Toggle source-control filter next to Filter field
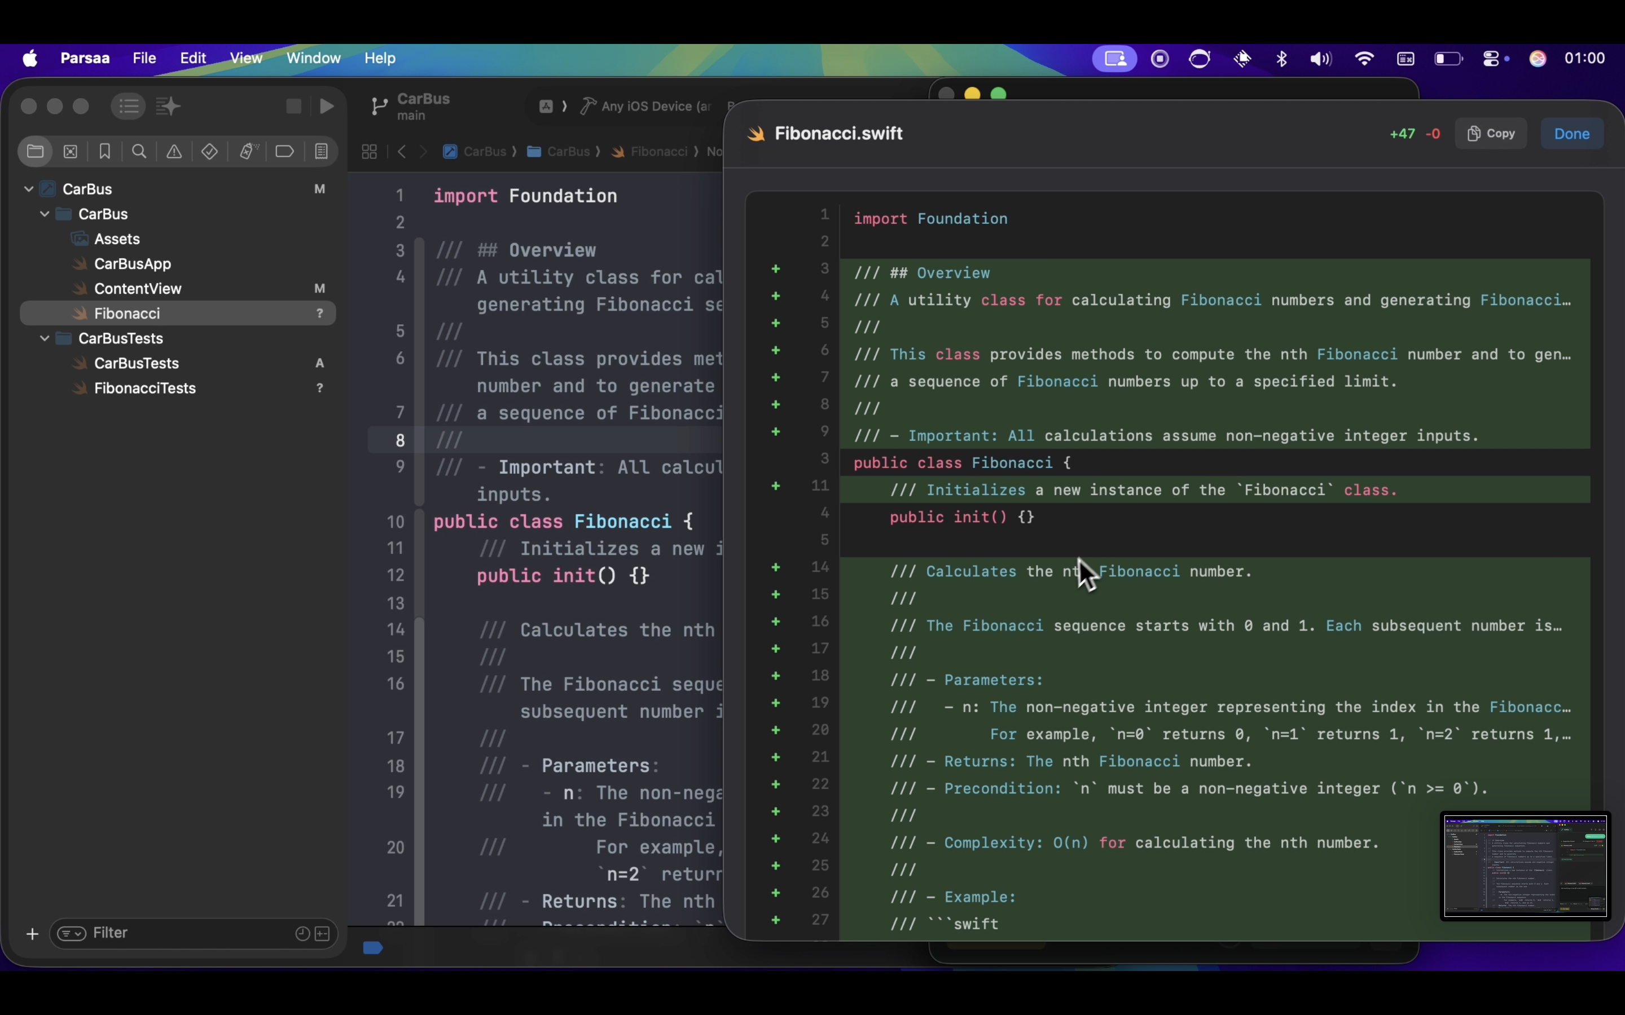This screenshot has width=1625, height=1015. pyautogui.click(x=323, y=934)
